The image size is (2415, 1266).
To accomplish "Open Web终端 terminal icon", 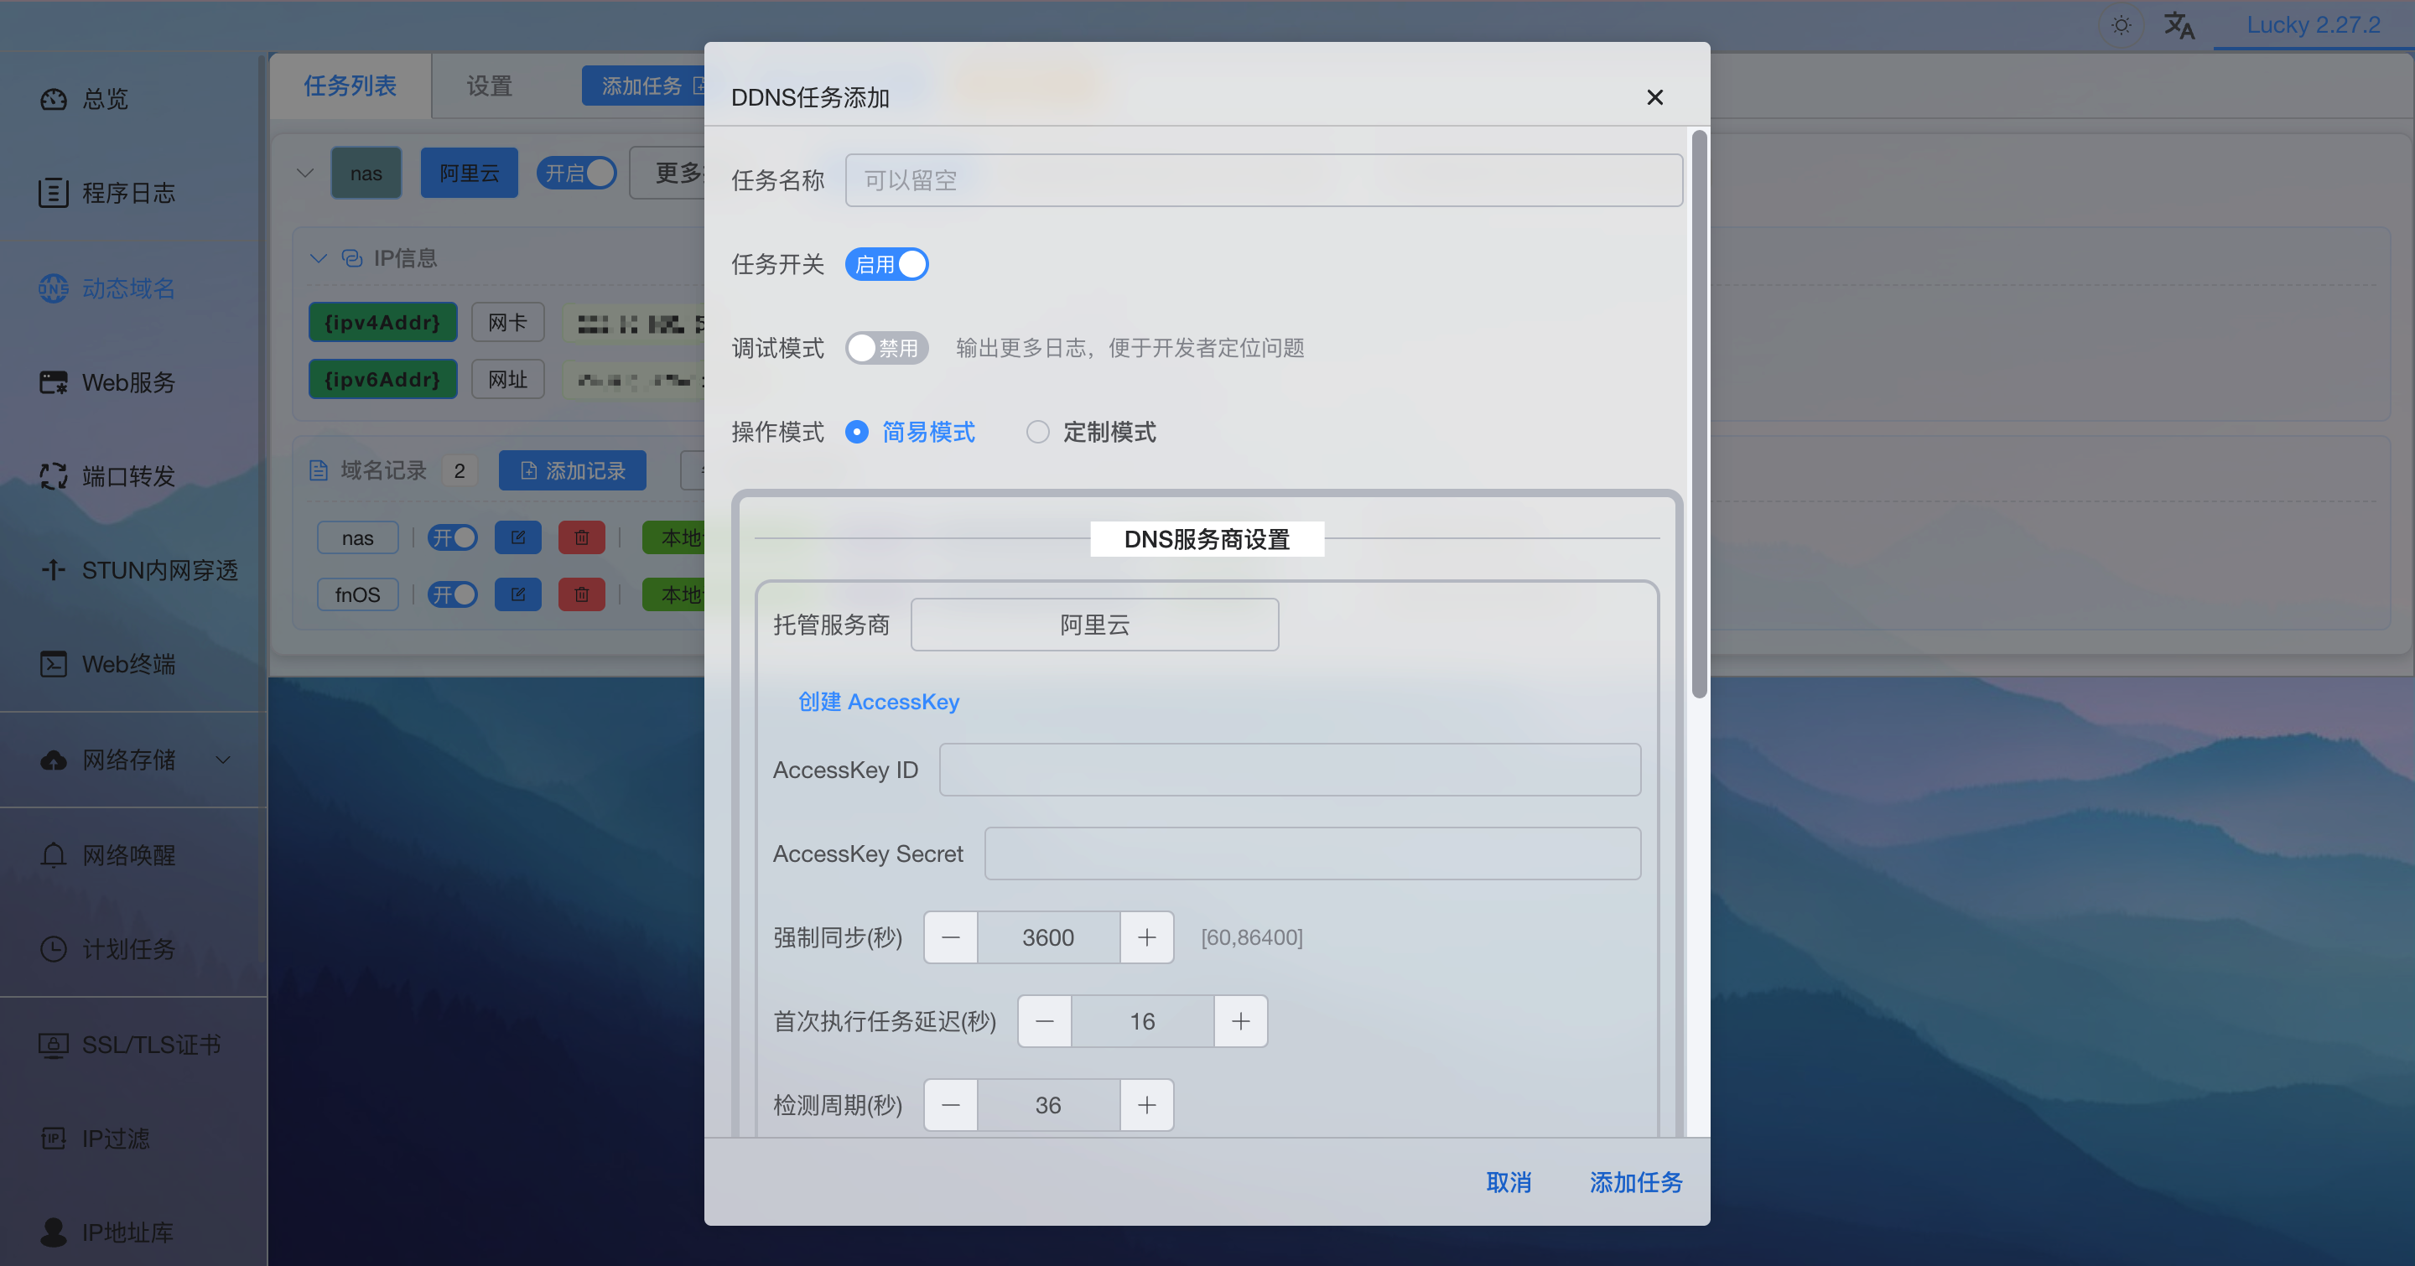I will click(x=54, y=664).
